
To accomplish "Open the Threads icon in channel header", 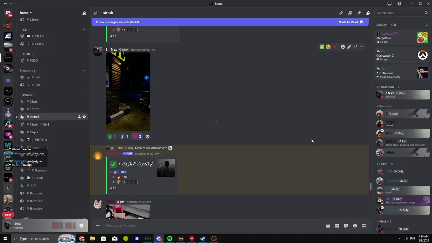I will pyautogui.click(x=341, y=13).
